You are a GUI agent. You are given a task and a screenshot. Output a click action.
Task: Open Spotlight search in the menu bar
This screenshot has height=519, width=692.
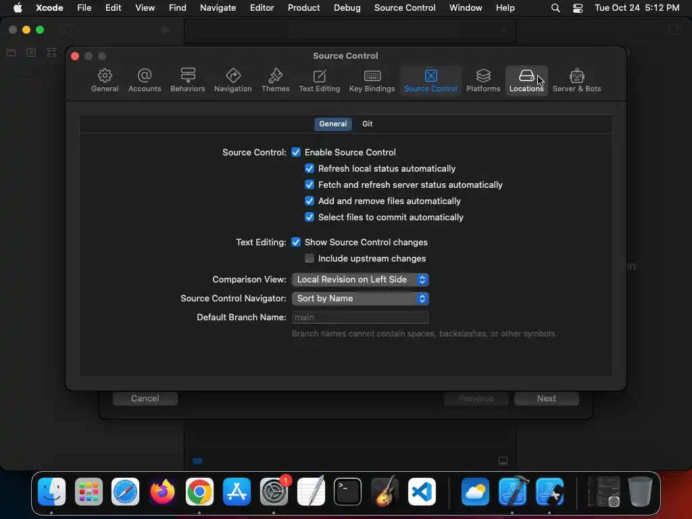tap(555, 8)
